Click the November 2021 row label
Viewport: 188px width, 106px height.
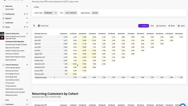pos(40,64)
